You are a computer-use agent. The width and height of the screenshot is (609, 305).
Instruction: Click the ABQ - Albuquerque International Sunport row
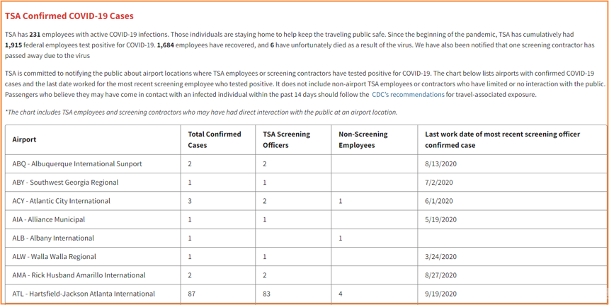tap(306, 163)
